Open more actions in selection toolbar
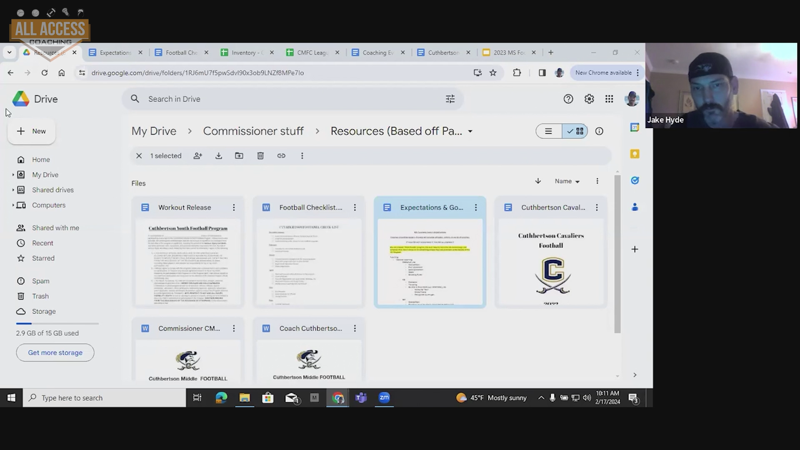 point(302,156)
